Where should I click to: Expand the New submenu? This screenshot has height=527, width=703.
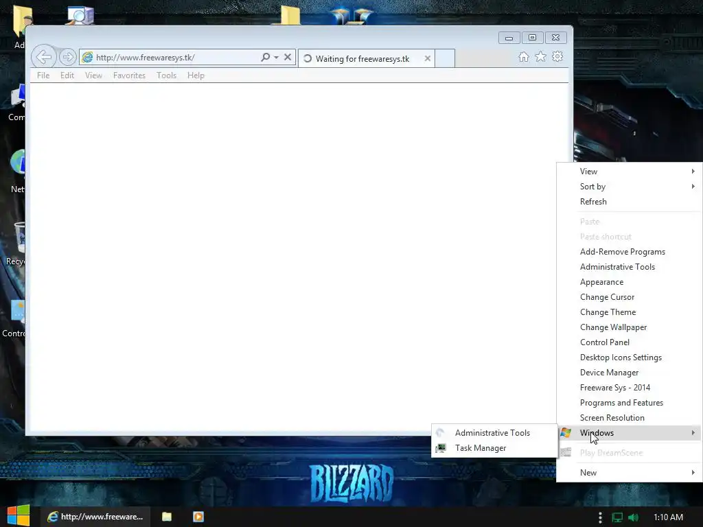(x=629, y=472)
